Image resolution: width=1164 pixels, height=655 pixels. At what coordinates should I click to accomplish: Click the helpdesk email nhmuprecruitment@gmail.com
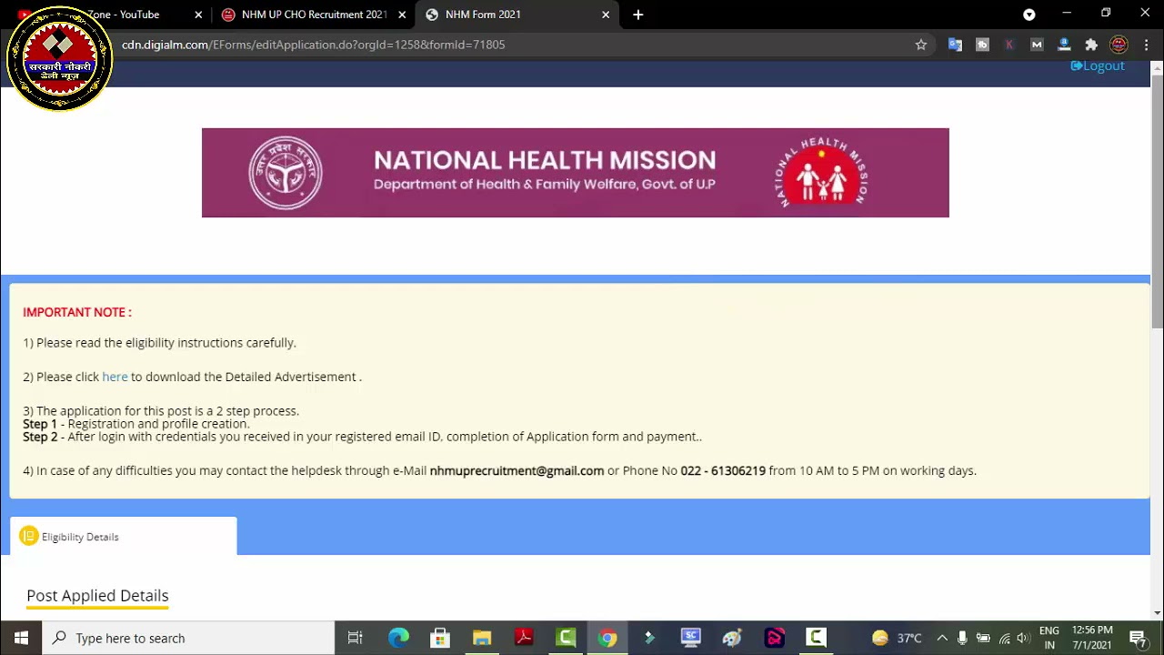pyautogui.click(x=517, y=470)
